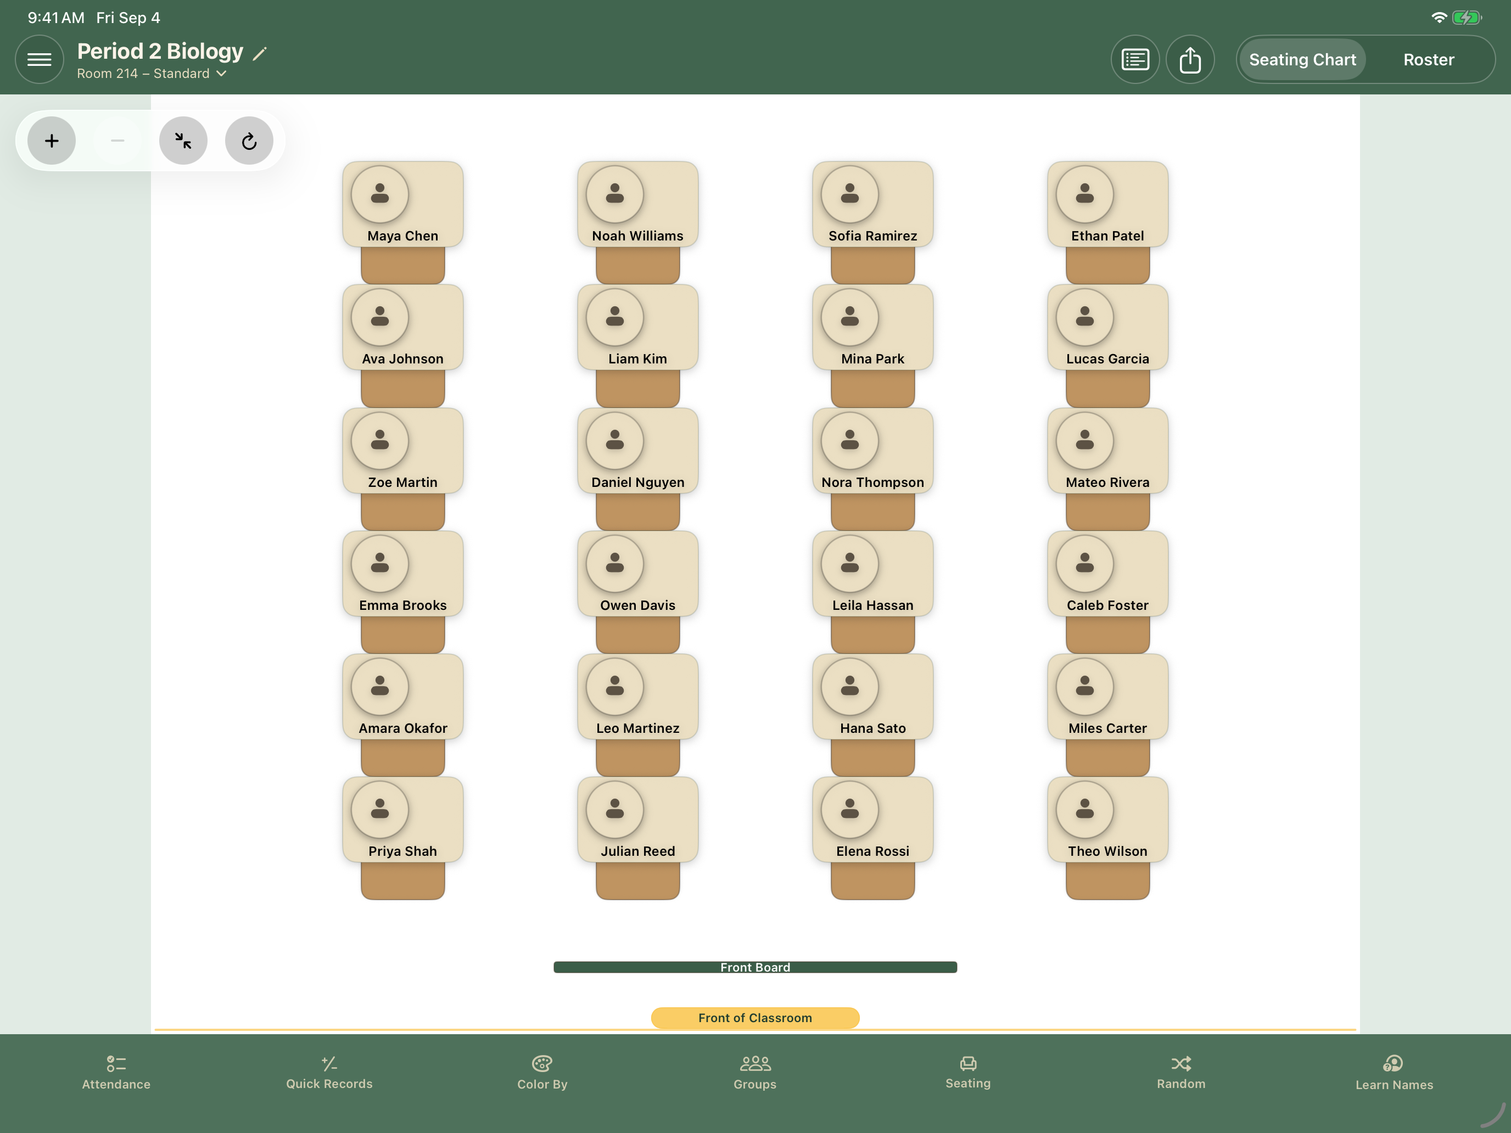Fit chart to screen with collapse arrows
Image resolution: width=1511 pixels, height=1133 pixels.
(x=183, y=141)
